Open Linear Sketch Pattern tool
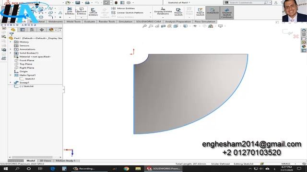The width and height of the screenshot is (307, 172). click(127, 13)
